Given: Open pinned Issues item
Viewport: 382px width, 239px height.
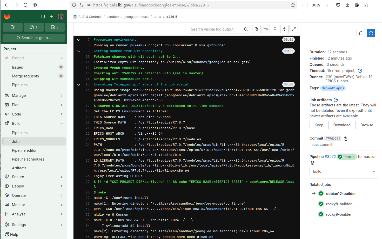Looking at the screenshot, I should (34, 67).
